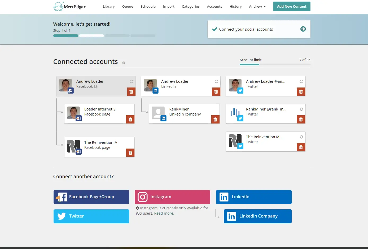Remove the Loader Internet S Facebook page
Image resolution: width=368 pixels, height=249 pixels.
pyautogui.click(x=130, y=119)
